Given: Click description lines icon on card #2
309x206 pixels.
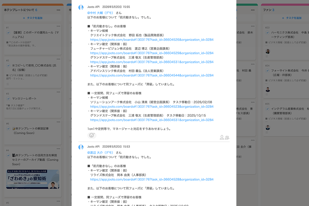Looking at the screenshot, I should (x=7, y=84).
